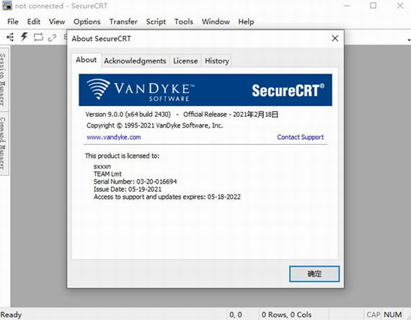Switch to the Acknowledgments tab
The image size is (411, 320).
coord(135,61)
